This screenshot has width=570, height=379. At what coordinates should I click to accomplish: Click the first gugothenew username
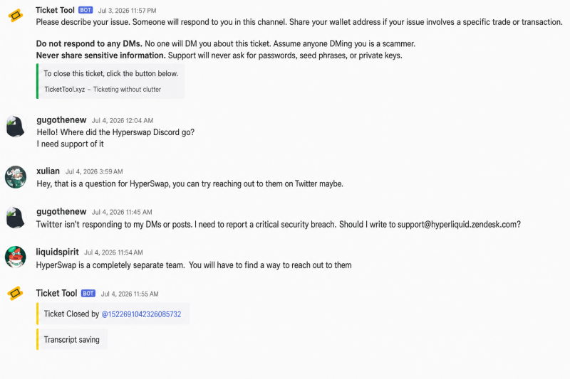pos(61,119)
